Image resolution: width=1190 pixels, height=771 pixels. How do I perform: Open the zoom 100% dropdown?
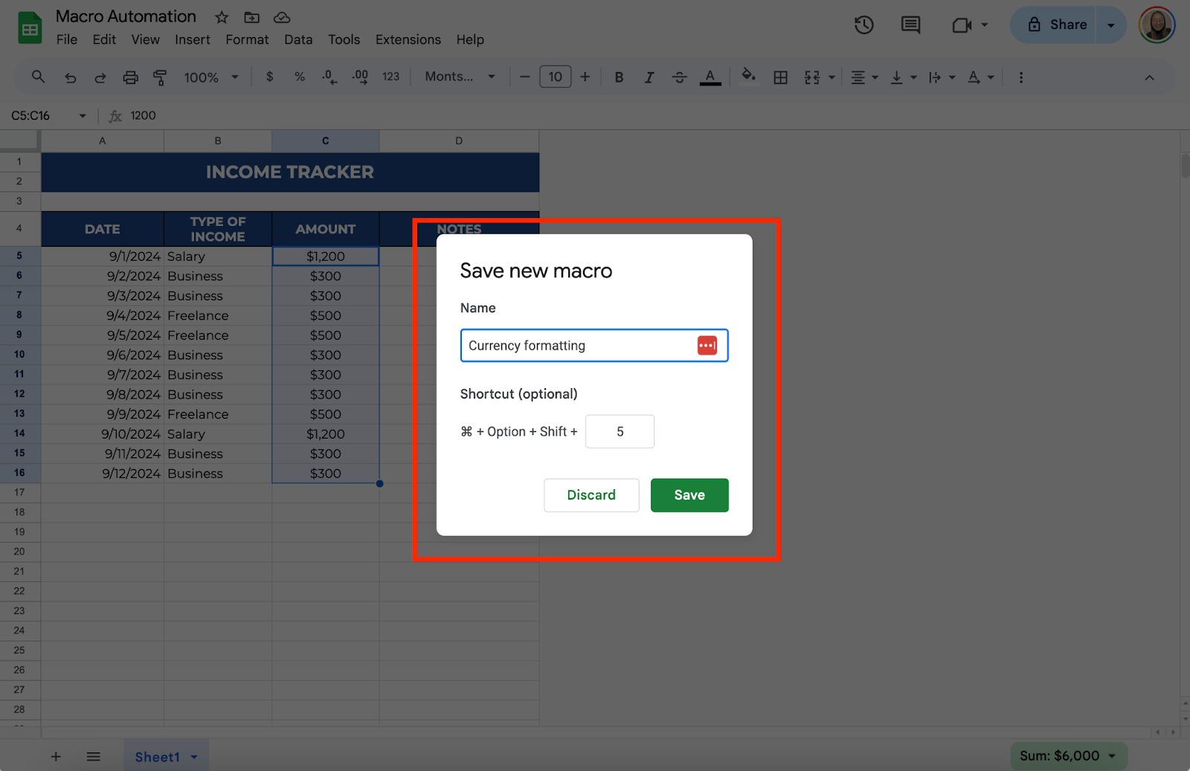pos(211,77)
